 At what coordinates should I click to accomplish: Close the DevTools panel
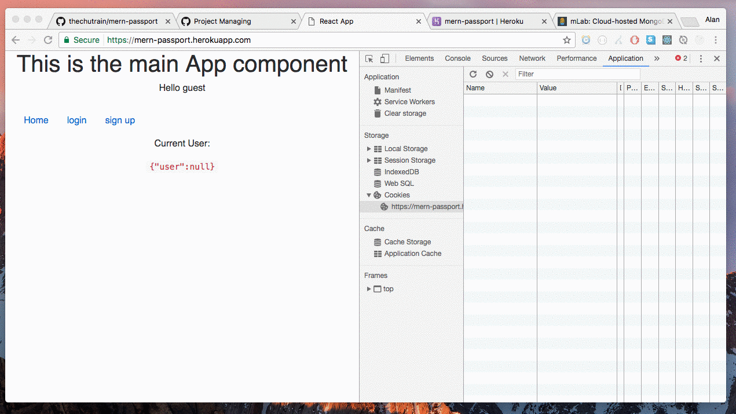point(717,58)
